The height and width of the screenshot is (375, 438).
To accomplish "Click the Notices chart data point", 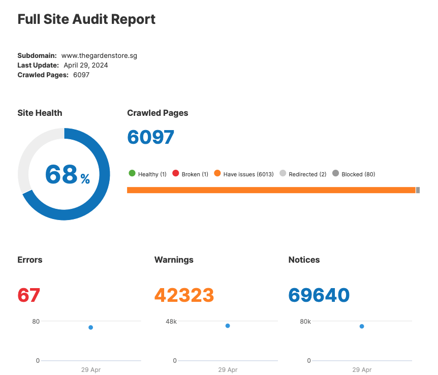I will pos(362,326).
